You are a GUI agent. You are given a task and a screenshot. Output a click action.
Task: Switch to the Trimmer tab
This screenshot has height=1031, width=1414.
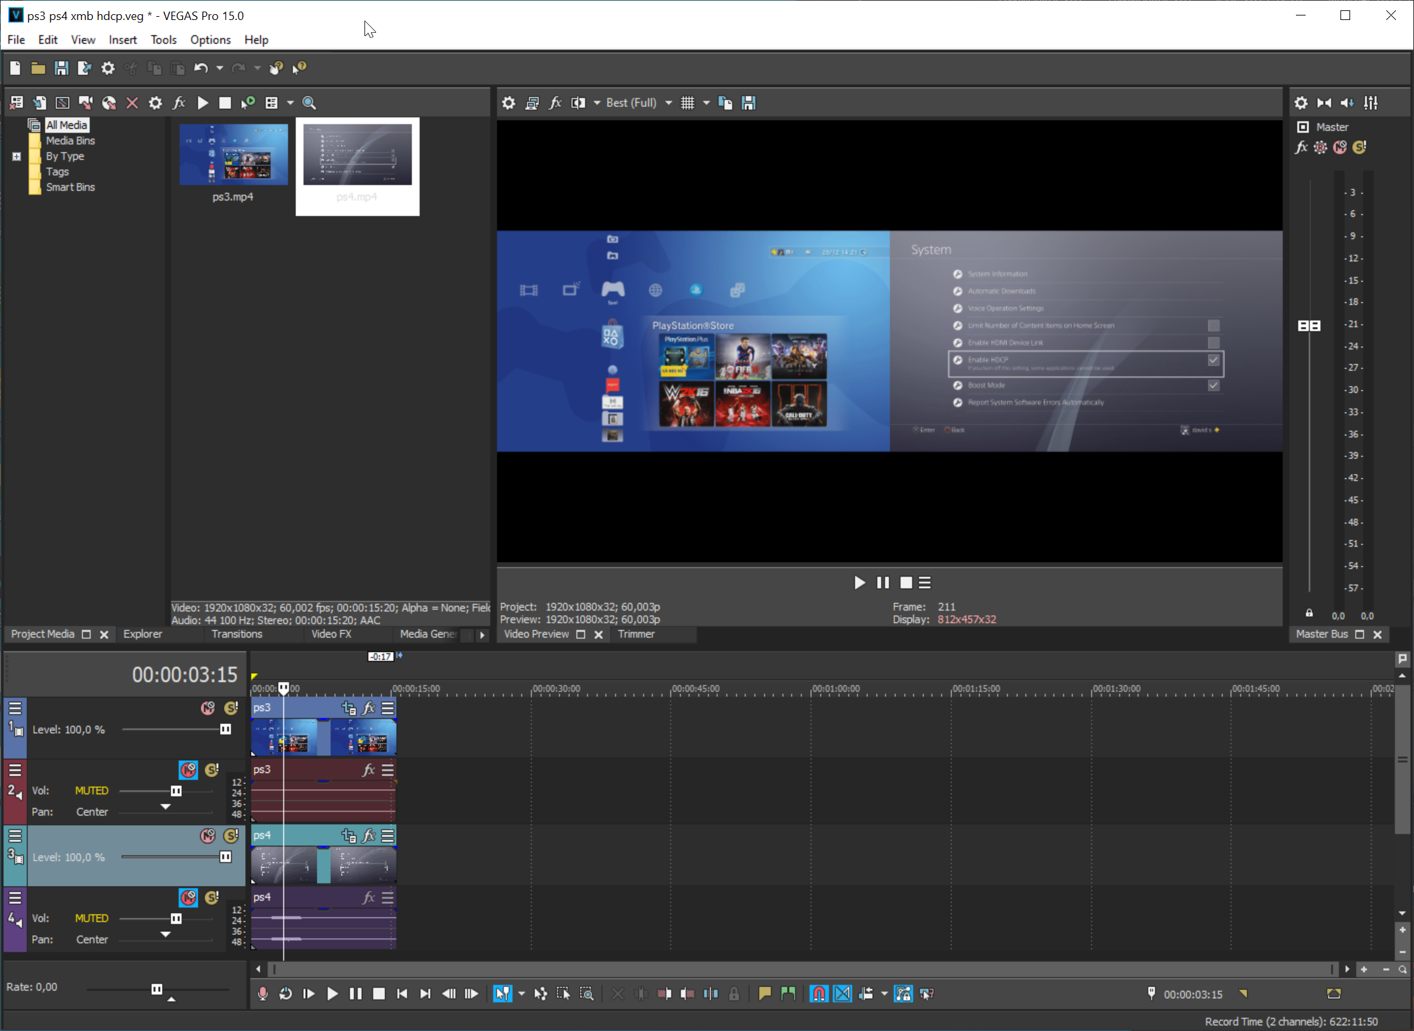coord(635,634)
